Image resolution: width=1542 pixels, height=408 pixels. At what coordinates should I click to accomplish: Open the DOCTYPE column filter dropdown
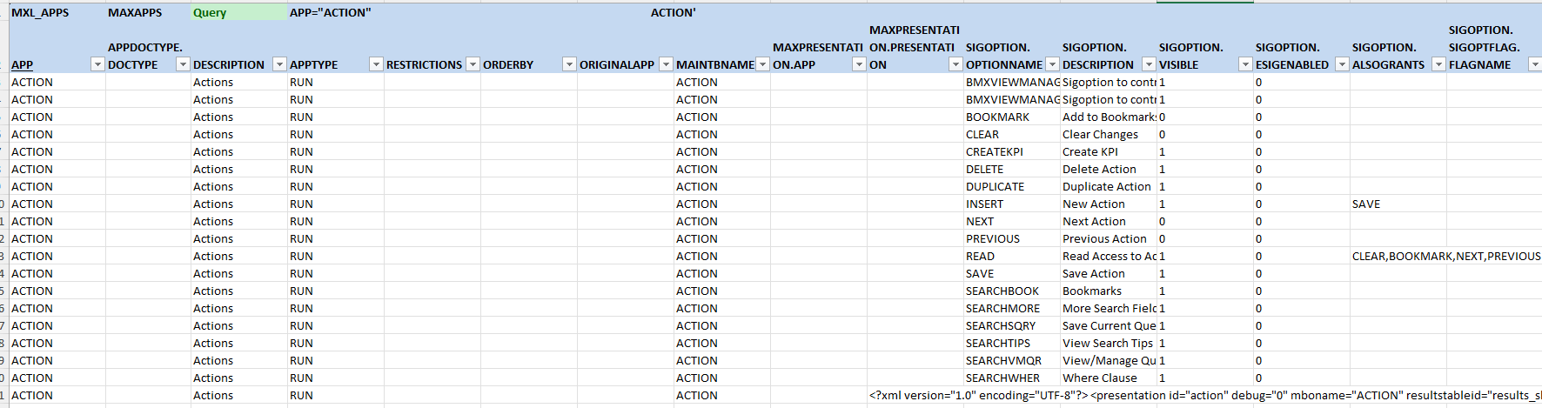(x=183, y=64)
